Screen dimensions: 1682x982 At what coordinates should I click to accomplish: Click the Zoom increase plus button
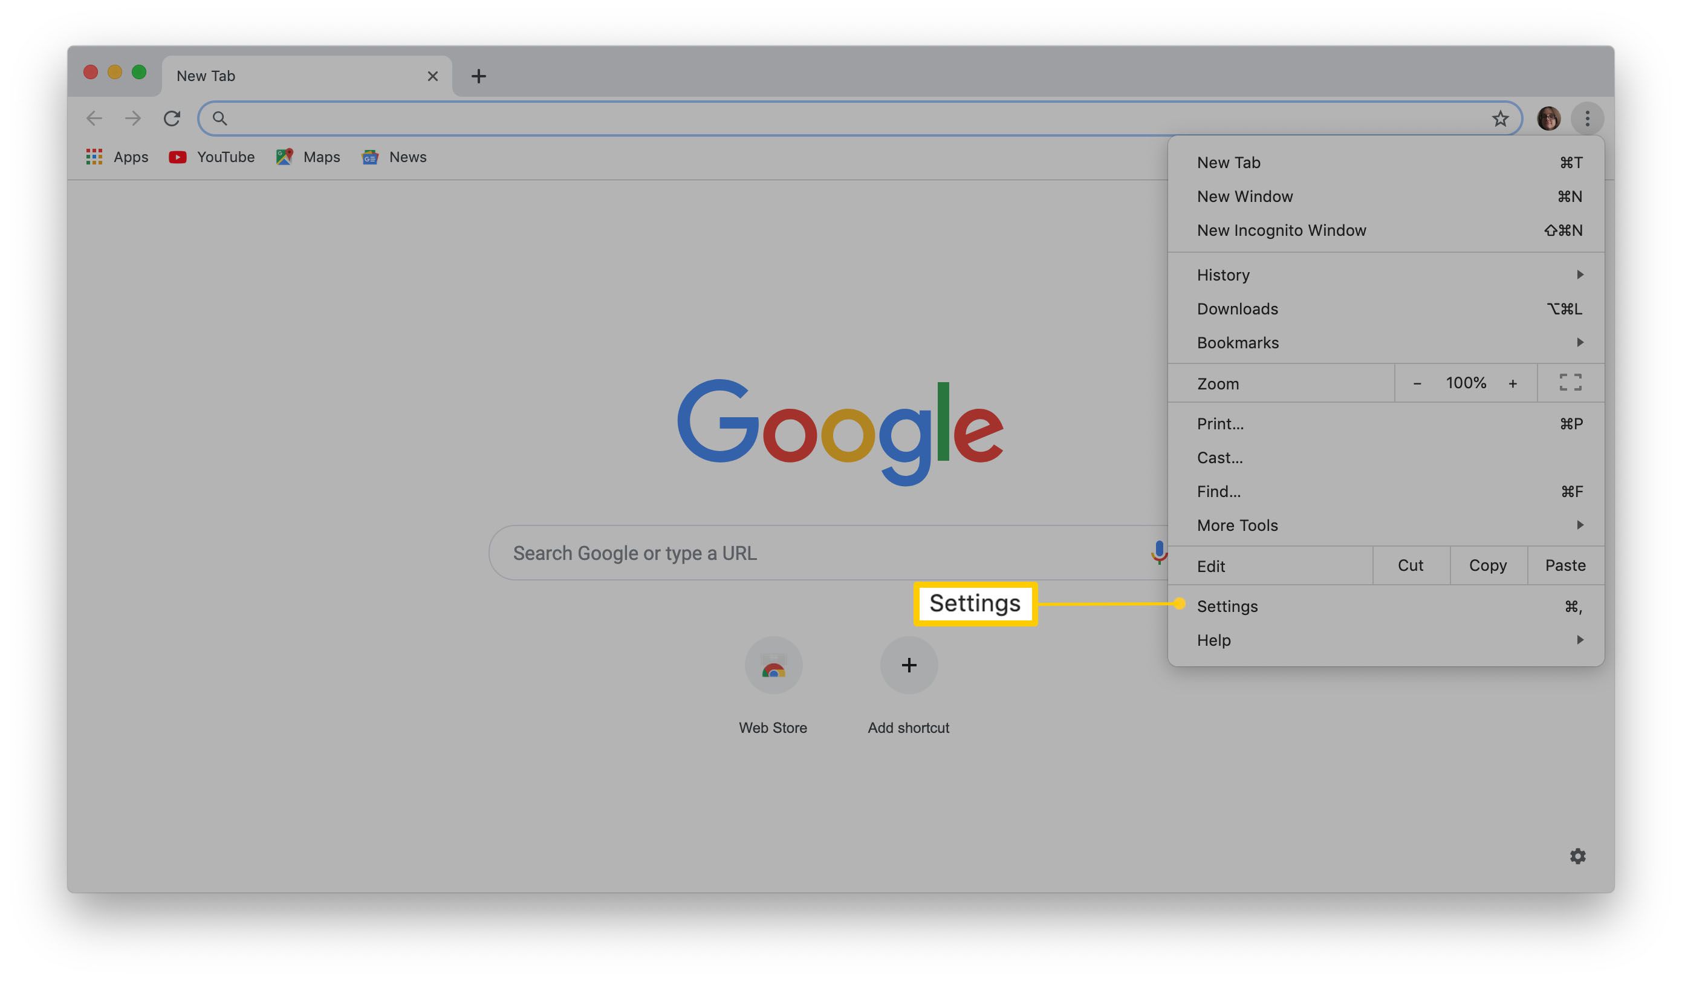click(x=1513, y=382)
